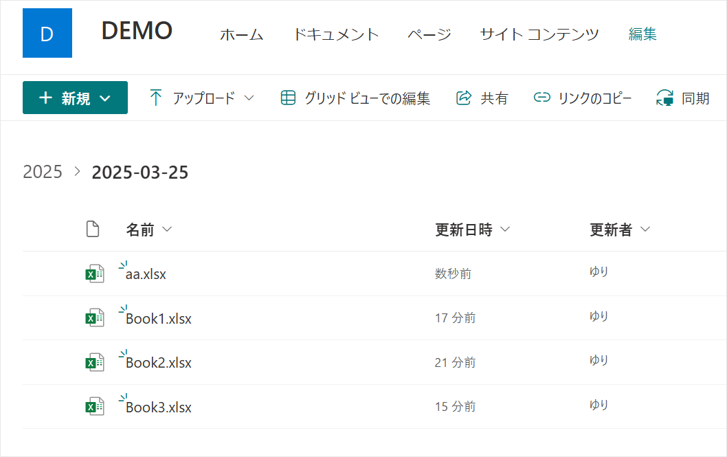
Task: Click the Sync icon in toolbar
Action: 664,98
